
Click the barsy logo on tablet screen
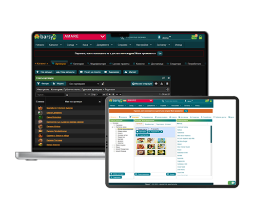coord(116,101)
